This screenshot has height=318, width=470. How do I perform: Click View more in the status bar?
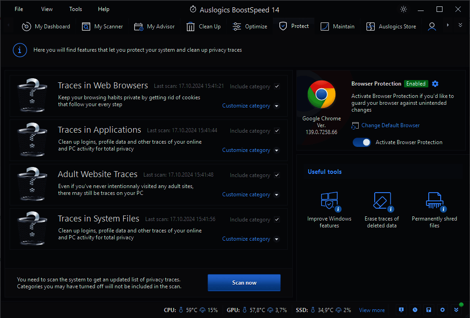pos(372,310)
